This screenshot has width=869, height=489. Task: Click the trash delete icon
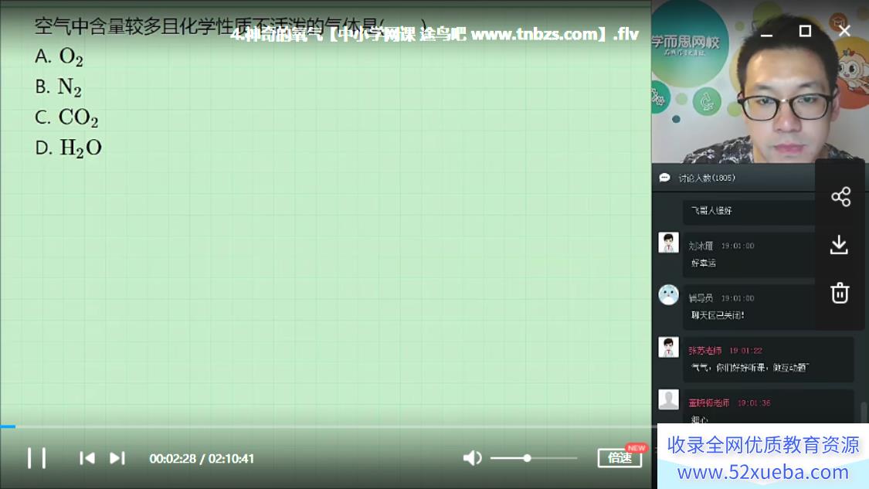840,293
